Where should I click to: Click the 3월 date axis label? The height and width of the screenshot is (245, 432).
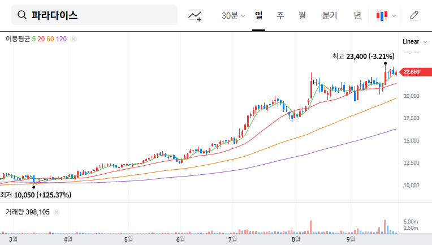(x=13, y=239)
